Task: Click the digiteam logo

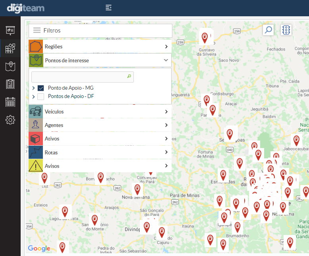Action: [x=26, y=8]
